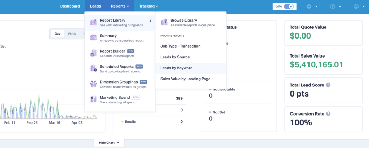
Task: Go to the Dashboard tab
Action: [70, 6]
